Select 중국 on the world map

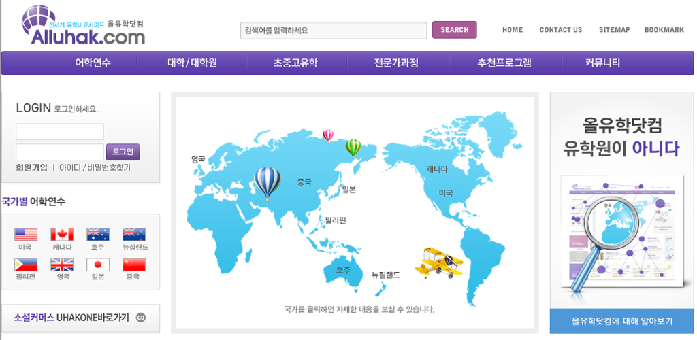click(x=304, y=182)
